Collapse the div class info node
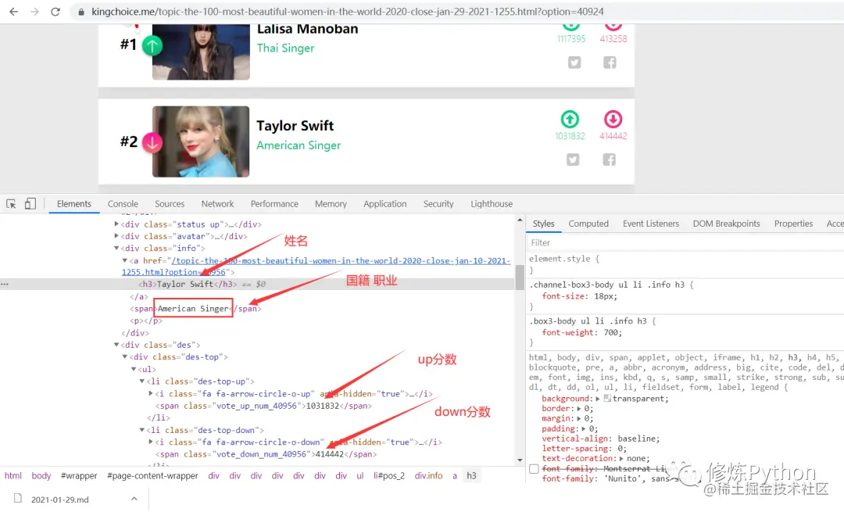 pyautogui.click(x=116, y=249)
